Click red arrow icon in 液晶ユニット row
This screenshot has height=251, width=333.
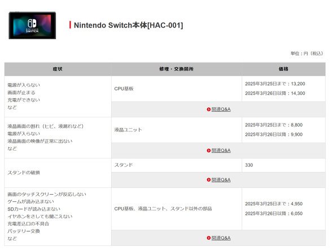(209, 151)
